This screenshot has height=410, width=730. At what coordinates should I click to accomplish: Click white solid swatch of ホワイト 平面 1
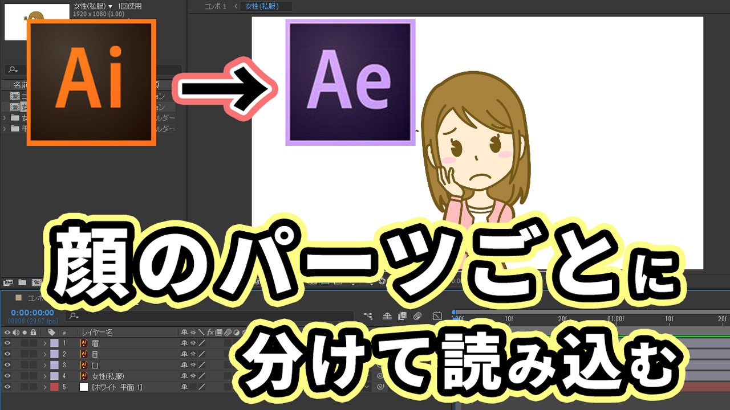(x=84, y=387)
